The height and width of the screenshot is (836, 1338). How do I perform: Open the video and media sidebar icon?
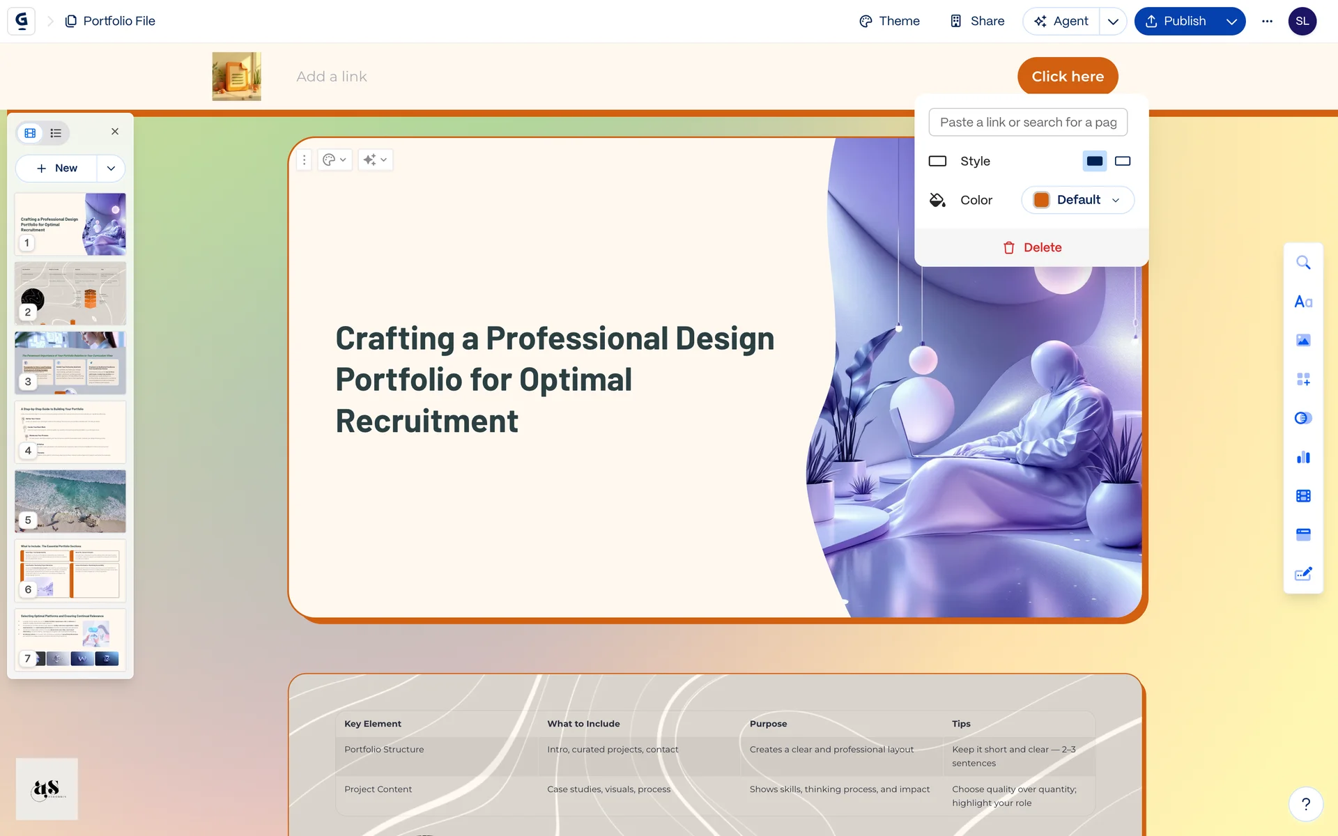coord(1303,496)
